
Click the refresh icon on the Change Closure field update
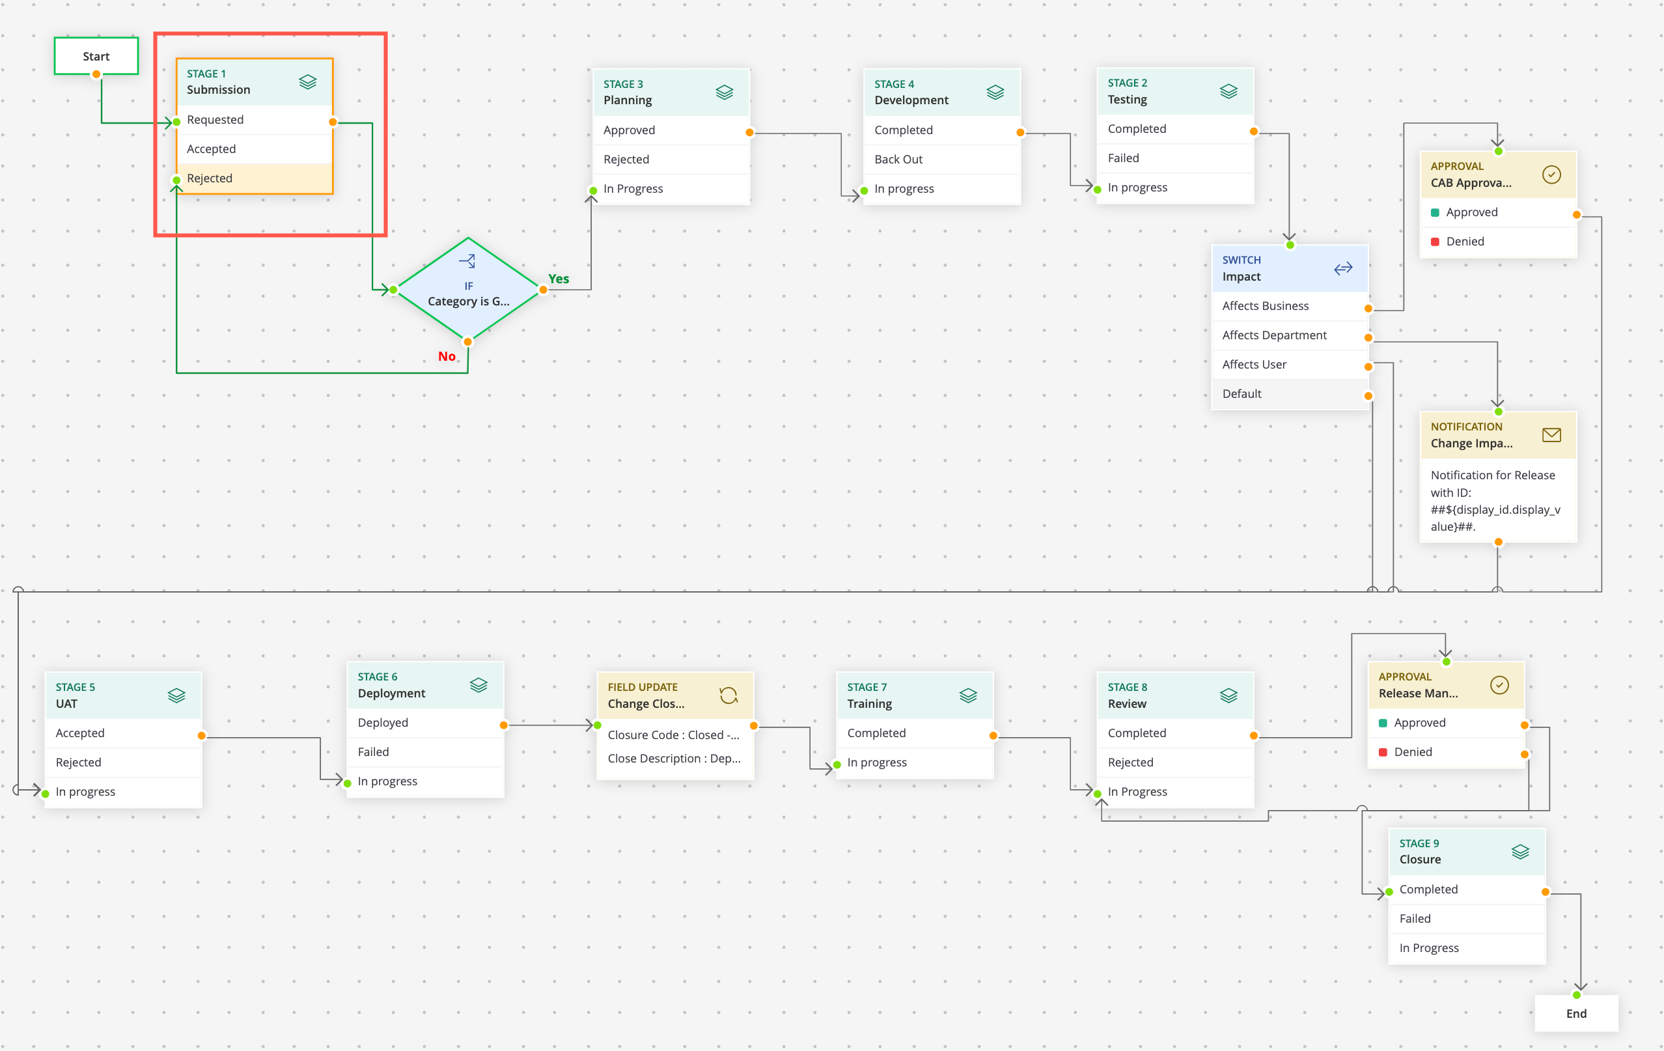(x=729, y=696)
